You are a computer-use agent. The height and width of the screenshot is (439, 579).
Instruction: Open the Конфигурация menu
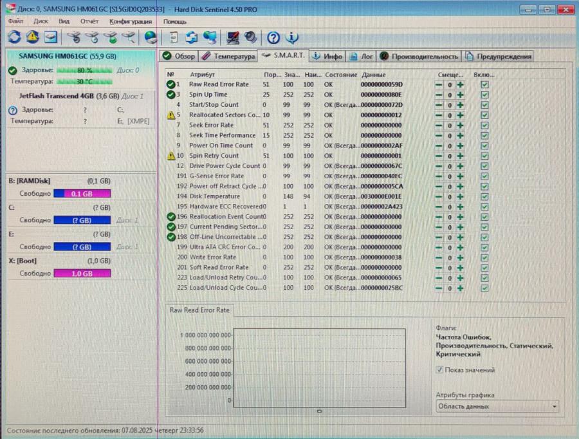131,21
